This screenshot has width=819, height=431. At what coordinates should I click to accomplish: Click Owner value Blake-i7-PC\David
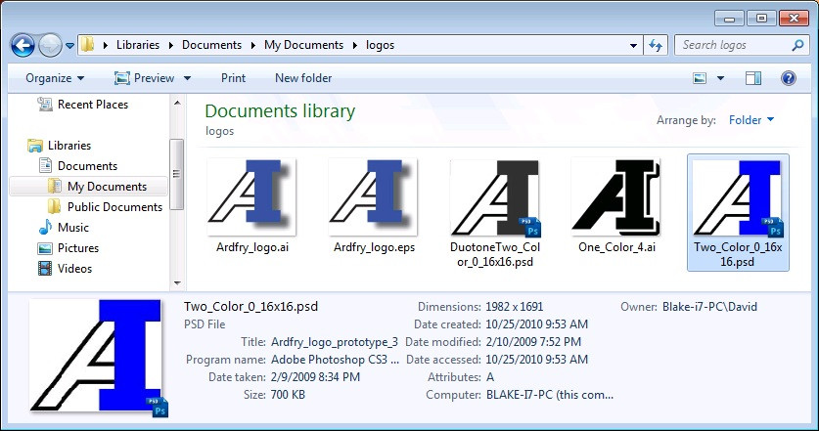pyautogui.click(x=709, y=307)
